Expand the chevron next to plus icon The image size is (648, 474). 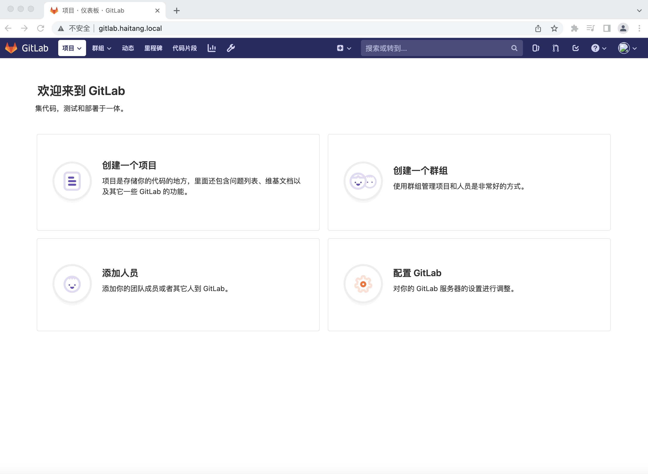coord(349,48)
